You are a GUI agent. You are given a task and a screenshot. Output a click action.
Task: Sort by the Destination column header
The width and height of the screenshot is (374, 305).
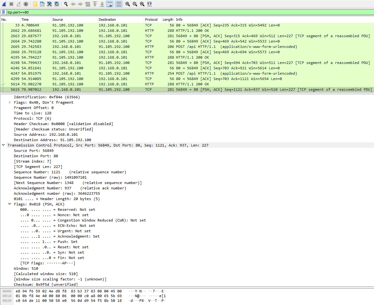point(120,20)
